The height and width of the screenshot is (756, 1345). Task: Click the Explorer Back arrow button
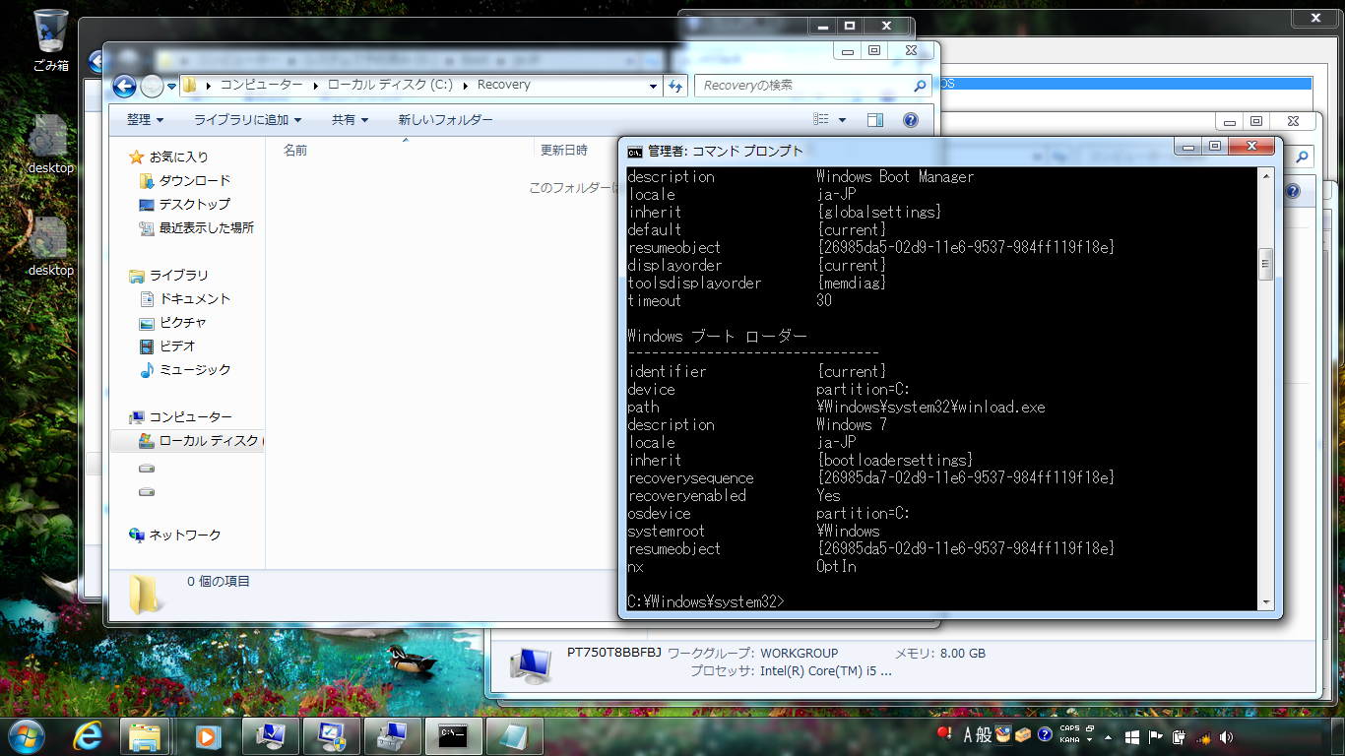pos(124,87)
